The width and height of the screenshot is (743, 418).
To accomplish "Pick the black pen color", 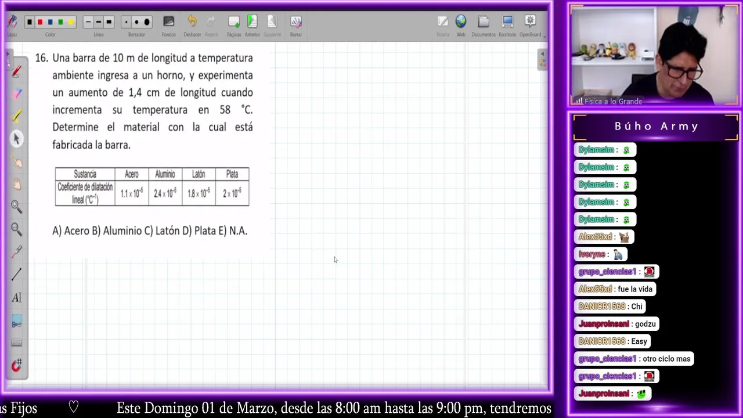I will 30,22.
